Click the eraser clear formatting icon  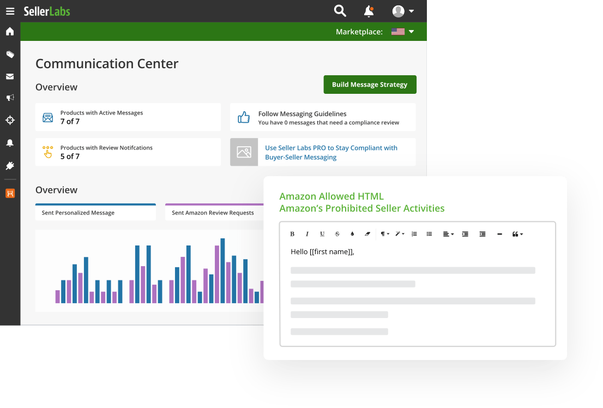click(x=367, y=234)
